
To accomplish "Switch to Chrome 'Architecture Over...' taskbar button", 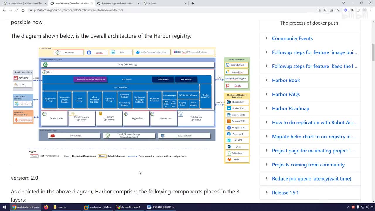I will [25, 207].
